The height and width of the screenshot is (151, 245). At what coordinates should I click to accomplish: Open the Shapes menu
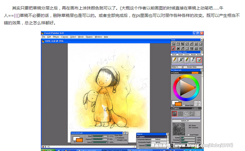point(89,37)
